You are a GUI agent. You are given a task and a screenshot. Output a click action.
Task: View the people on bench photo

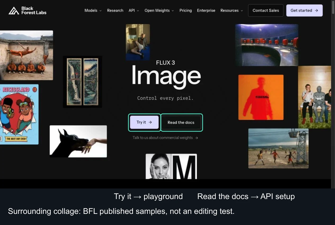click(x=315, y=97)
